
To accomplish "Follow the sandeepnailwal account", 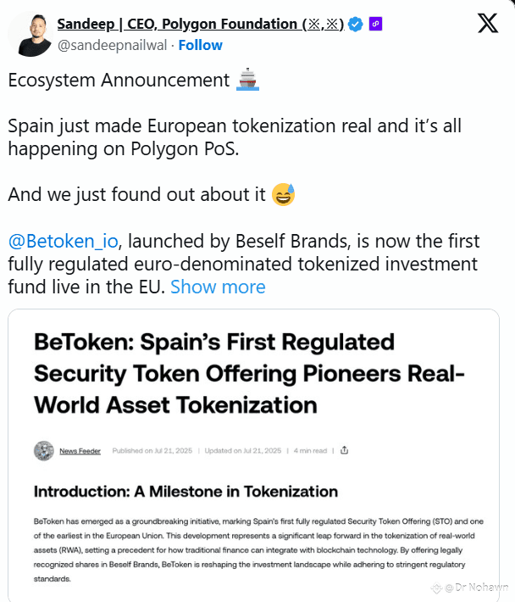I will 200,45.
